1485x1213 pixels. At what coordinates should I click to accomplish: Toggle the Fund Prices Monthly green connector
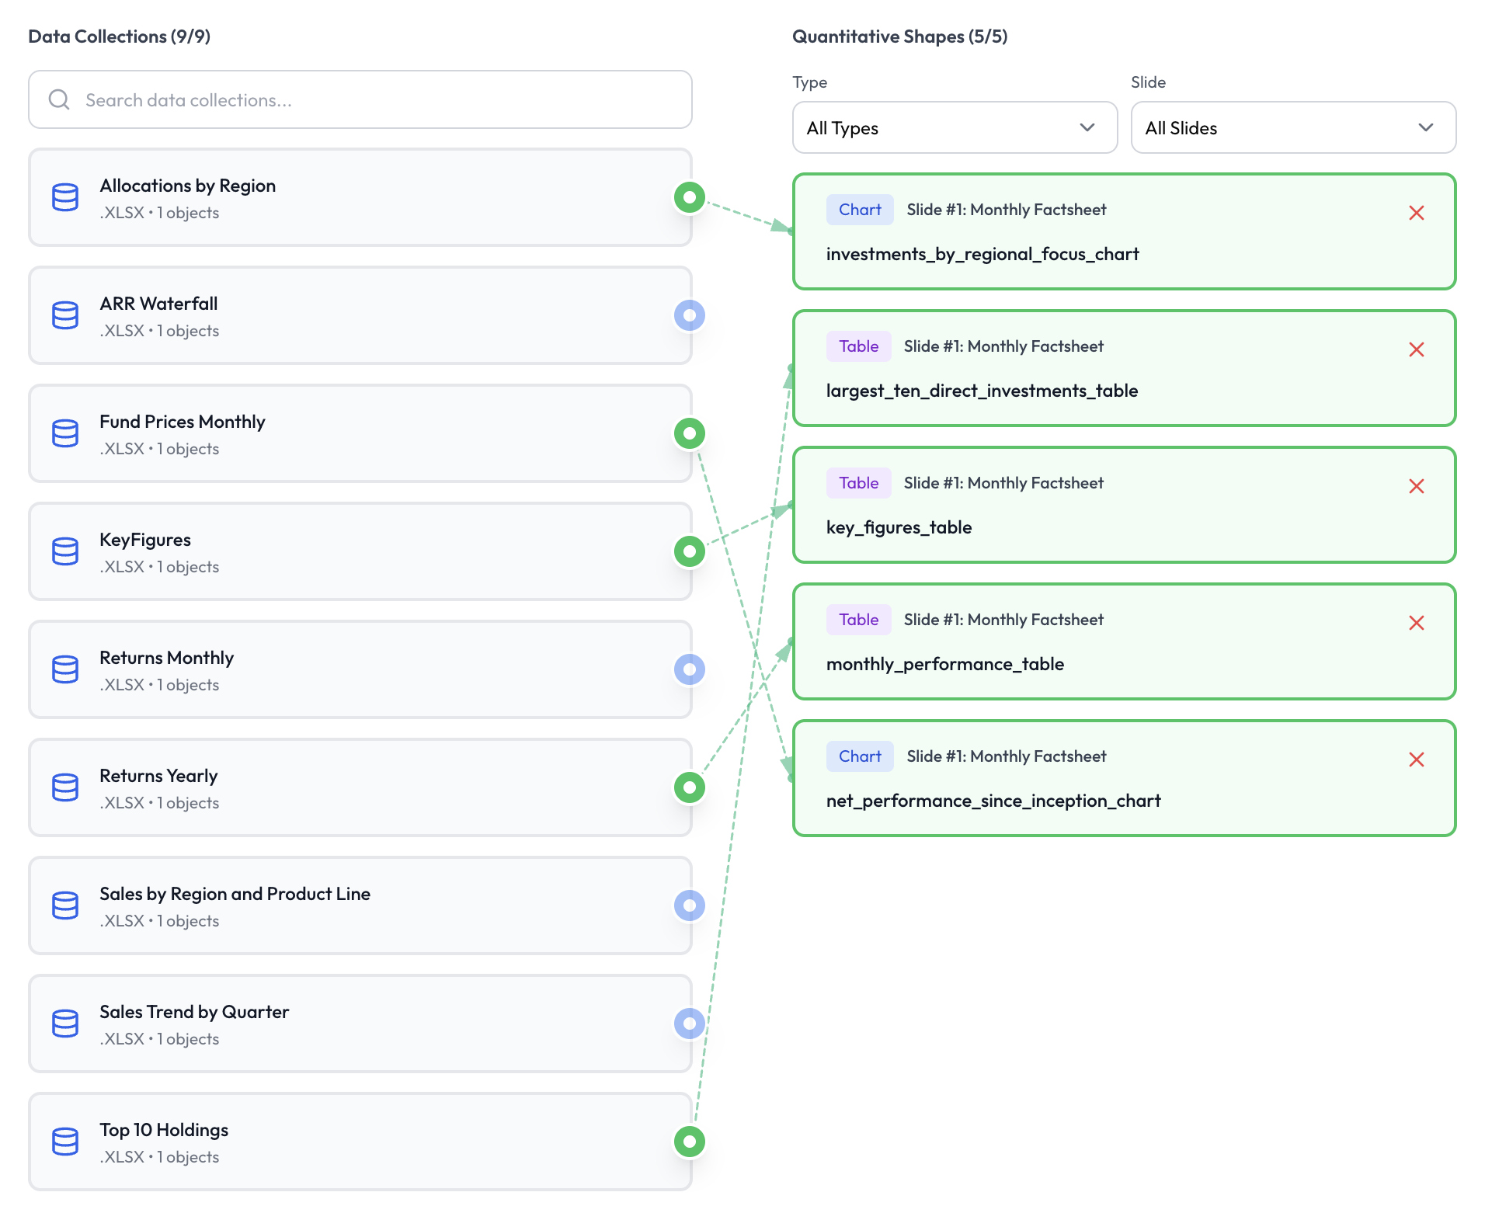pos(689,433)
